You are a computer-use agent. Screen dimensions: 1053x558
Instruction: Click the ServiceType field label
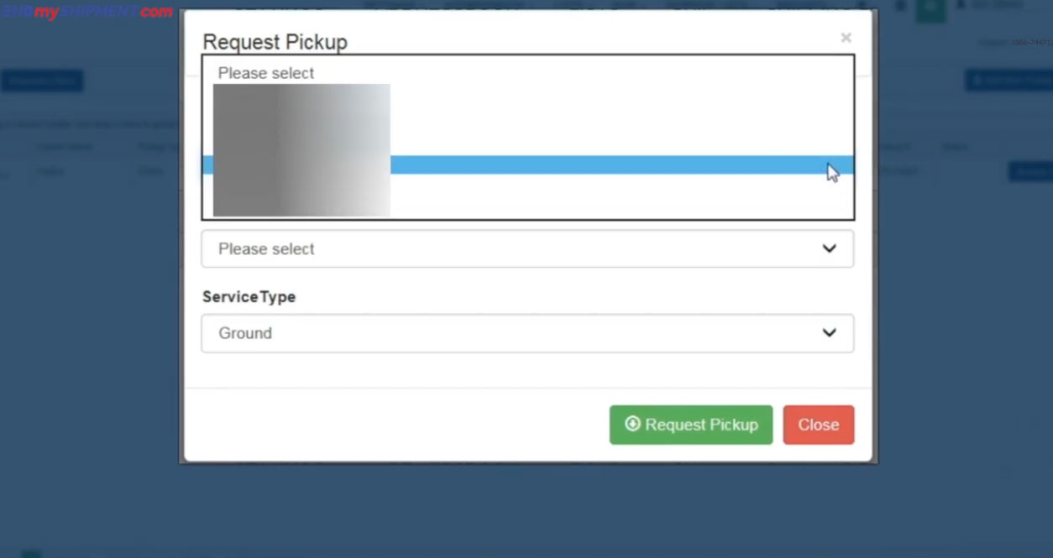coord(249,297)
